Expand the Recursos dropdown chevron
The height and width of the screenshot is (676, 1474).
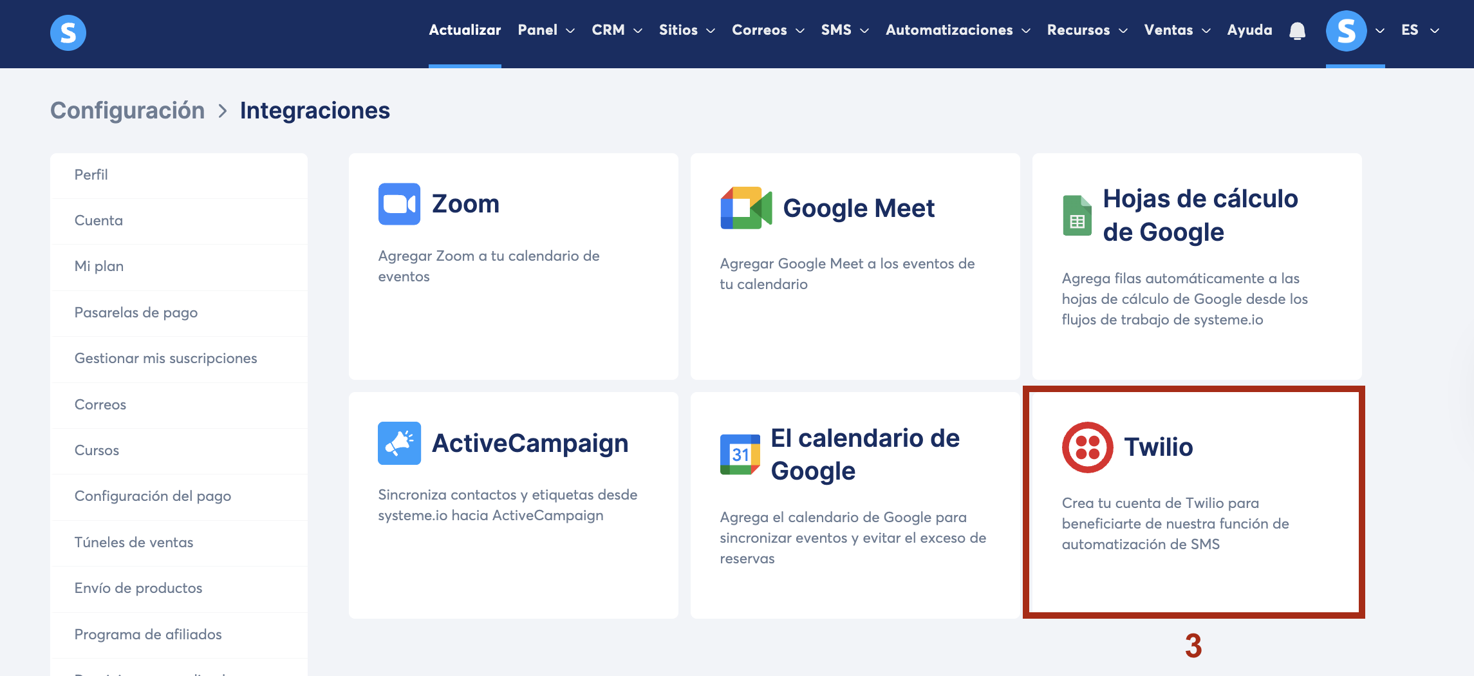coord(1123,31)
